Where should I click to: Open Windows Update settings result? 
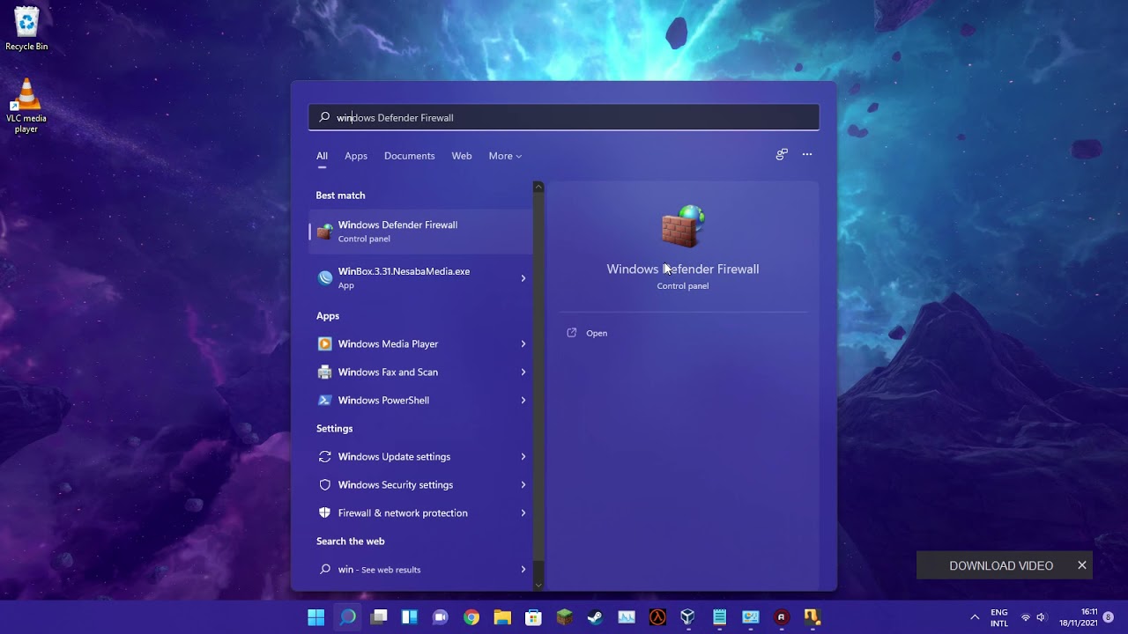(x=420, y=457)
